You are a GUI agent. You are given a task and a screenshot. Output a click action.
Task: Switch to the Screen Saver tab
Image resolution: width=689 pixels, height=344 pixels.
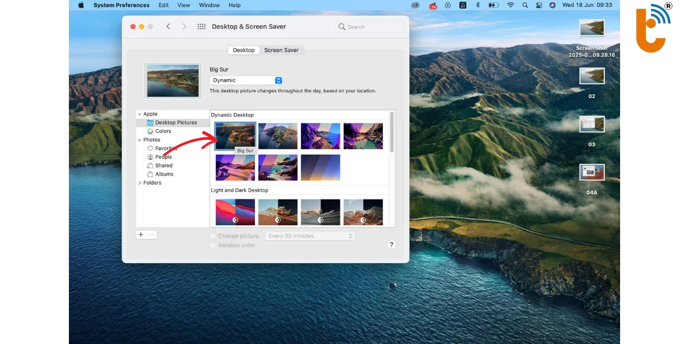281,50
